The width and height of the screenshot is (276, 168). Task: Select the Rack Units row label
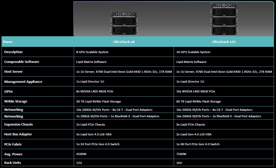click(x=13, y=163)
